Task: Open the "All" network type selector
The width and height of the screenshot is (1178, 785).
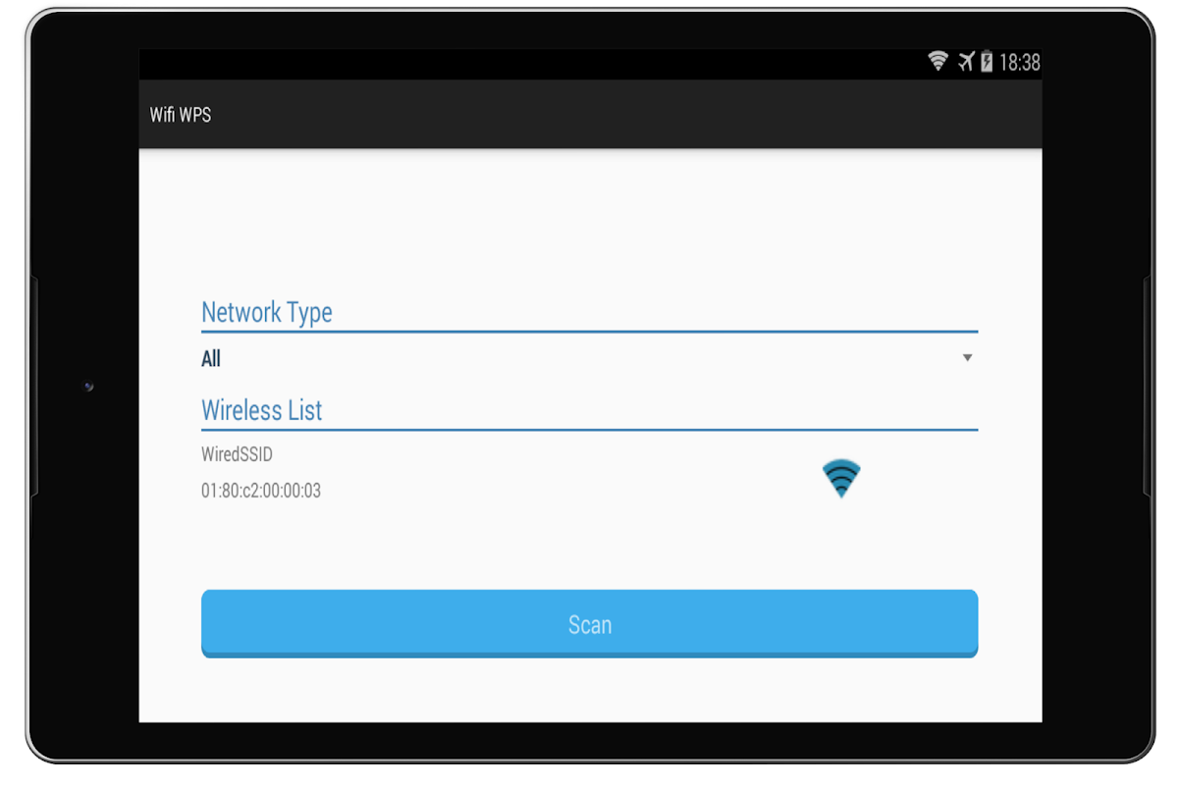Action: (589, 359)
